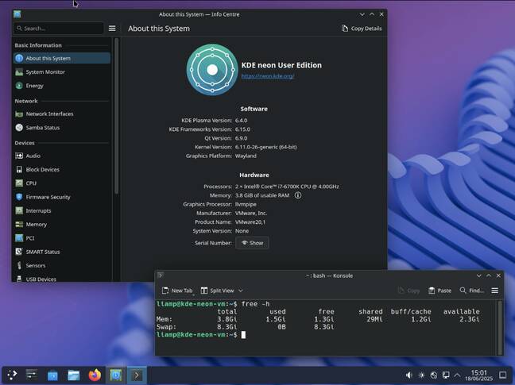Click the Kernel Version value
Image resolution: width=515 pixels, height=385 pixels.
[x=265, y=147]
